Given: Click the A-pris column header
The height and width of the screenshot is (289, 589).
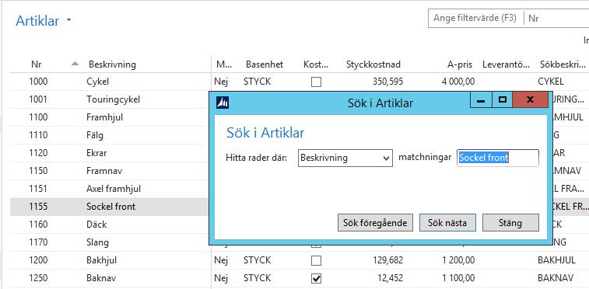Looking at the screenshot, I should tap(461, 64).
